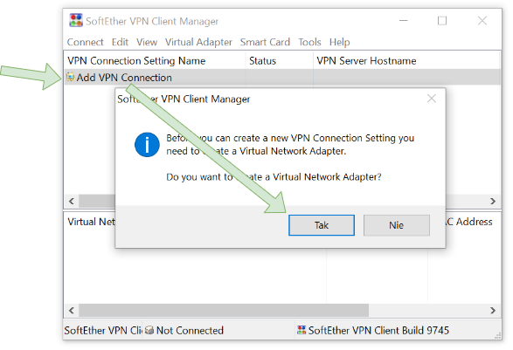Click the SoftEther app icon in title bar

coord(76,20)
